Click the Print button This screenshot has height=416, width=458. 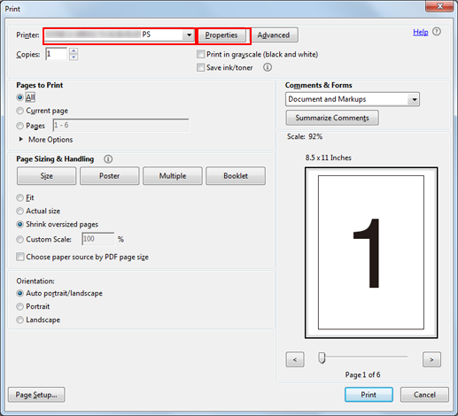coord(369,395)
